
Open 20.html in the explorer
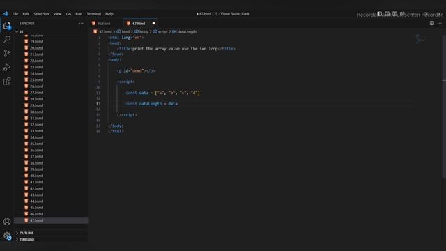(36, 48)
